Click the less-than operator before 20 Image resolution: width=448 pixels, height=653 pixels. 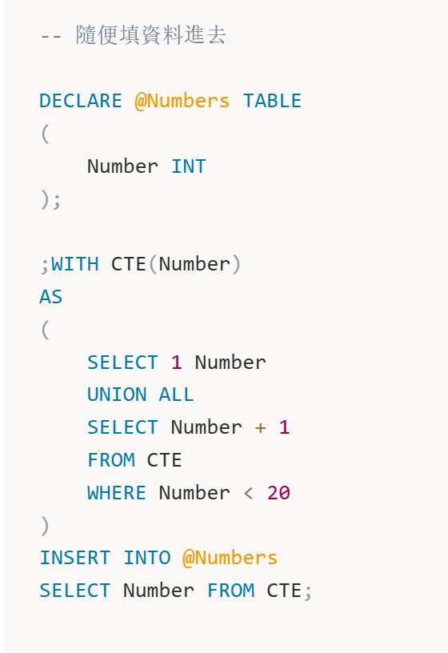(x=249, y=494)
